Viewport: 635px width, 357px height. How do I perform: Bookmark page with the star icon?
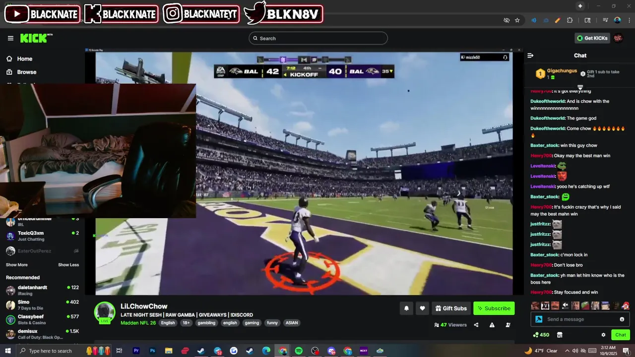click(517, 20)
